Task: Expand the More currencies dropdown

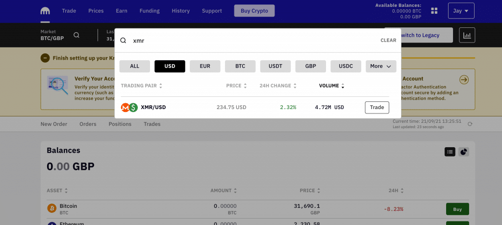Action: [381, 66]
